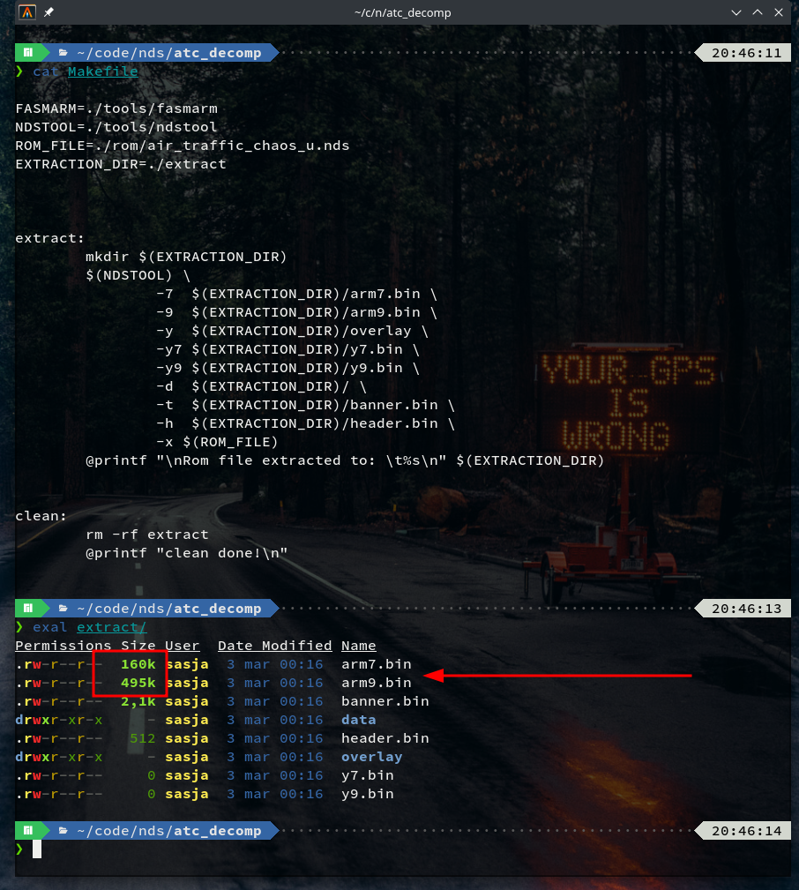
Task: Click the drwxr-xr-x permissions of data
Action: (59, 720)
